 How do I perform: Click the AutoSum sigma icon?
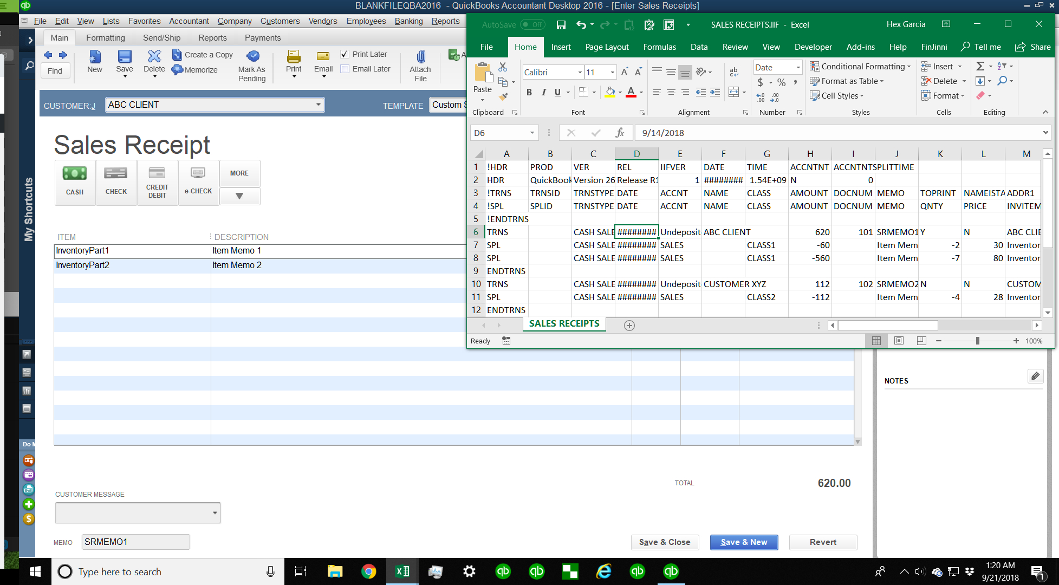980,66
